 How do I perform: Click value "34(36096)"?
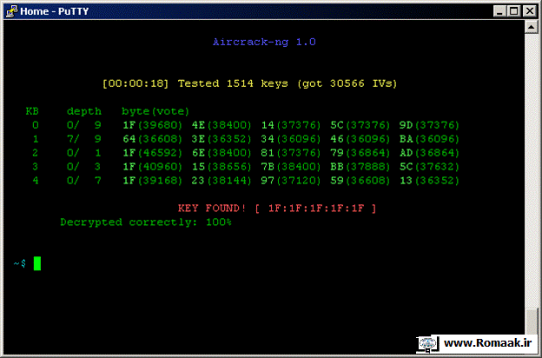[291, 139]
